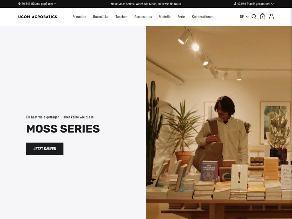The height and width of the screenshot is (219, 292).
Task: Open the DE language dropdown
Action: click(x=244, y=17)
